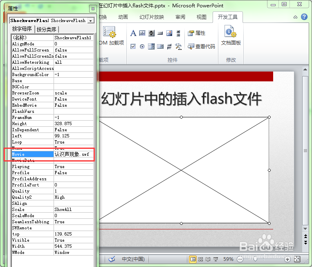Insert a Command Button control
Image resolution: width=312 pixels, height=267 pixels.
pos(160,33)
